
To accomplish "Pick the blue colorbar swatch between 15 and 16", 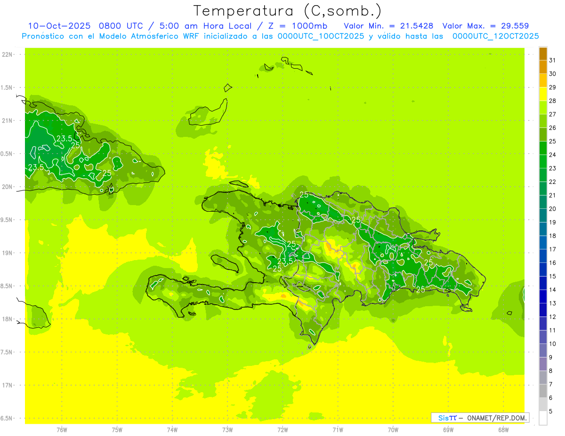I will click(x=543, y=270).
